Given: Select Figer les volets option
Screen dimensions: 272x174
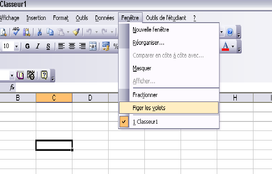Looking at the screenshot, I should pyautogui.click(x=169, y=108).
